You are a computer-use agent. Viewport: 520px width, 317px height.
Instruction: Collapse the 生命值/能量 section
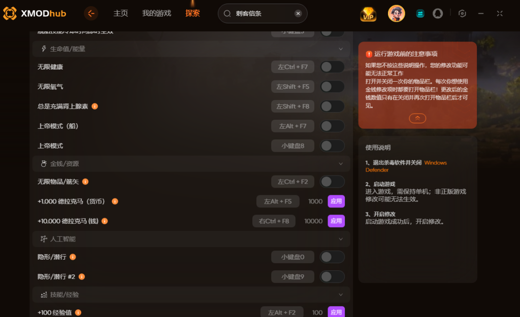coord(341,49)
